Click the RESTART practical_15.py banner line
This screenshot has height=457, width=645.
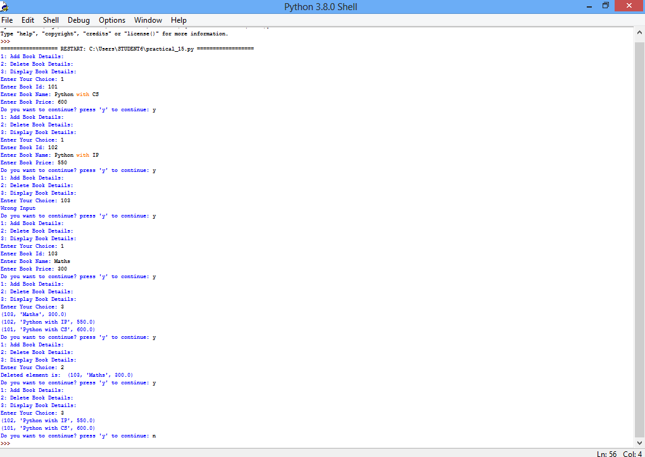point(127,48)
